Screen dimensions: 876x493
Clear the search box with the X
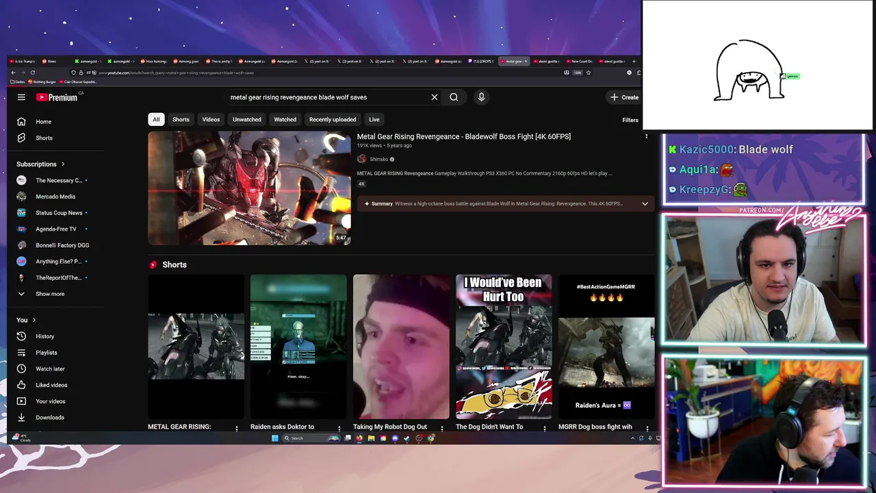pos(434,97)
